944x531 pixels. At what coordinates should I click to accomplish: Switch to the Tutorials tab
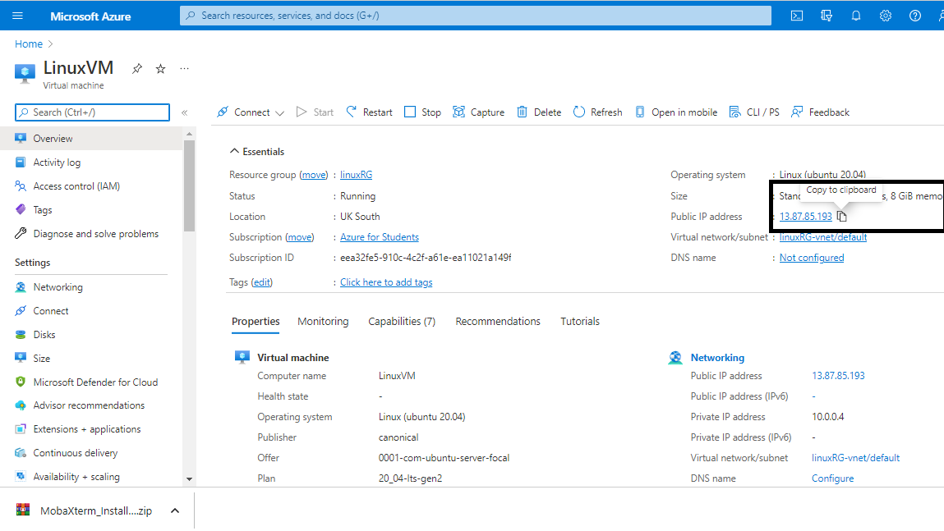coord(580,322)
